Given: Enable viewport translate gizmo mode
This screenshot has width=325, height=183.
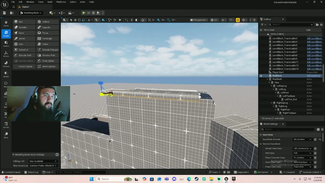Looking at the screenshot, I should click(75, 20).
